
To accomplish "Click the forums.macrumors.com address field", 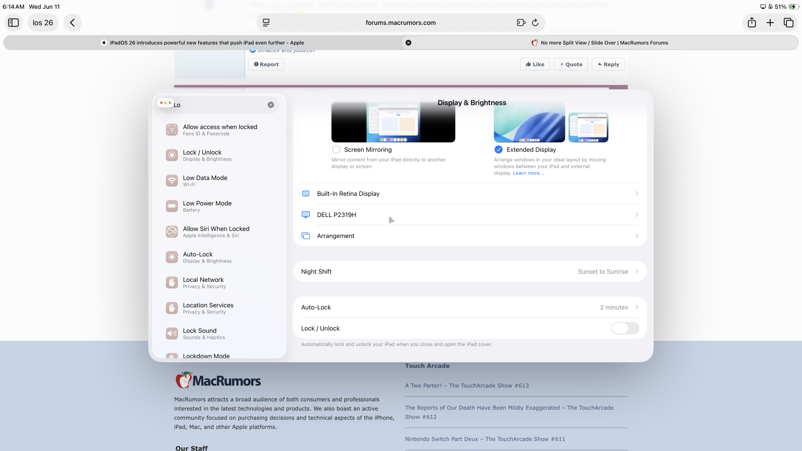I will tap(400, 23).
